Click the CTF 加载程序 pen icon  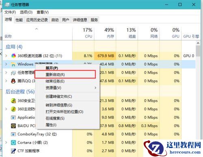point(13,151)
